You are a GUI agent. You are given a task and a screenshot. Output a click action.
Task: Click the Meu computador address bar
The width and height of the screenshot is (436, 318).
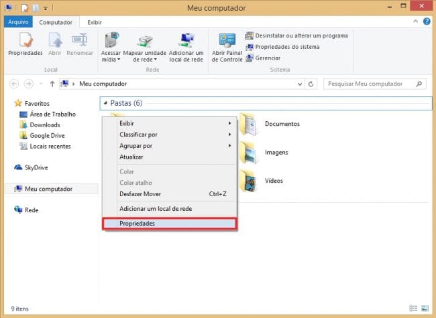click(x=180, y=84)
